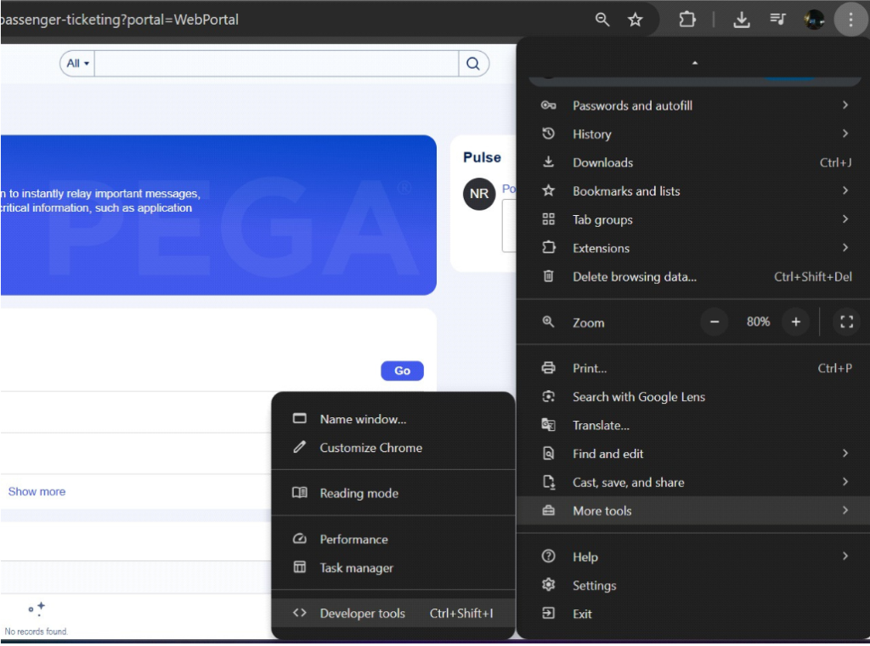870x646 pixels.
Task: Click the Downloads tray icon in toolbar
Action: point(742,20)
